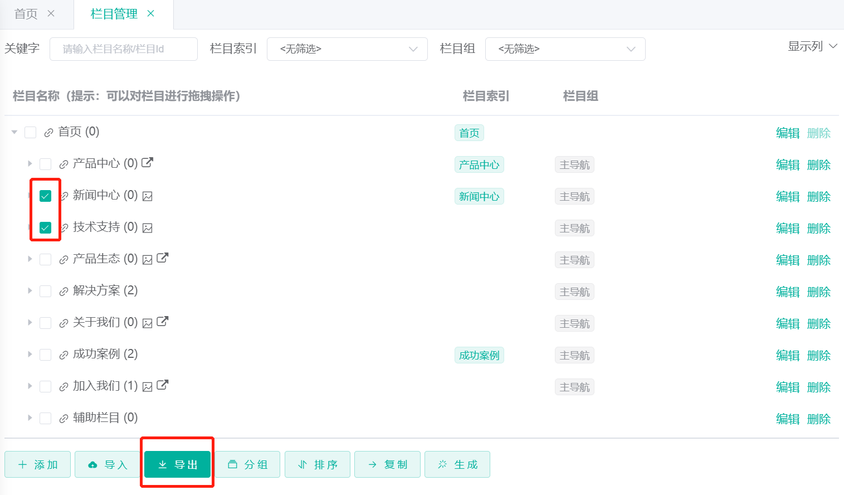The width and height of the screenshot is (844, 495).
Task: Click the link icon before 解决方案
Action: point(64,292)
